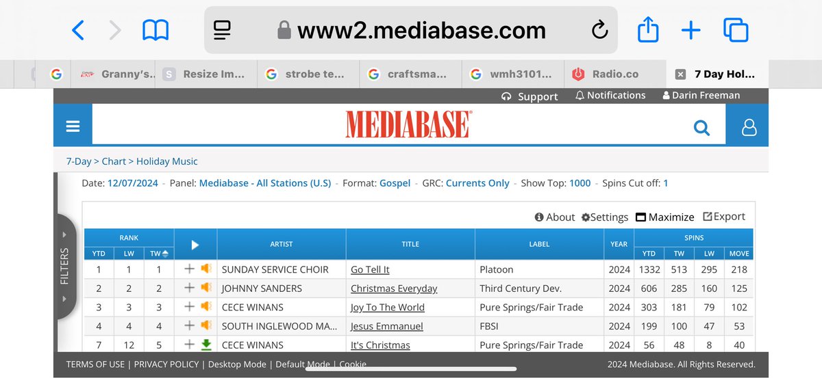Sort by TW rank column
Image resolution: width=822 pixels, height=378 pixels.
160,253
